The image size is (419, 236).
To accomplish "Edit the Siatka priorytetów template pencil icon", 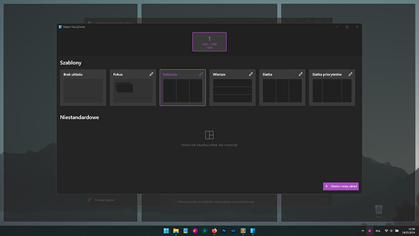I will coord(350,74).
